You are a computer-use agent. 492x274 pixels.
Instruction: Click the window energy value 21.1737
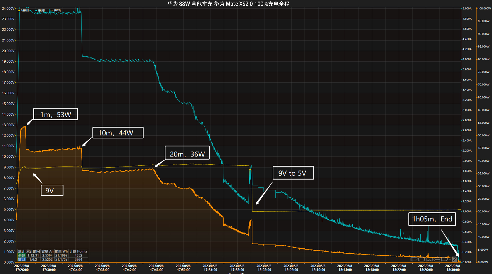tap(61, 259)
